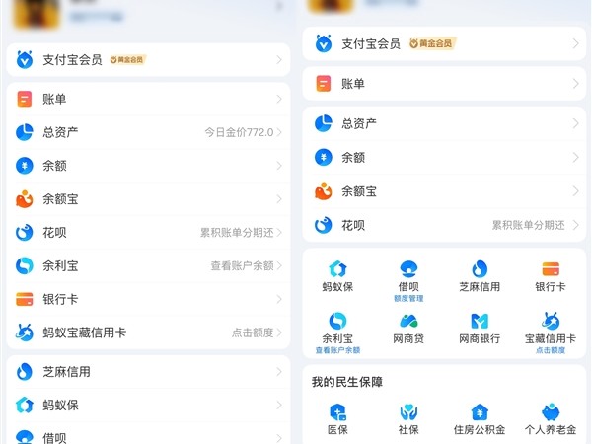Open profile avatar in right panel
This screenshot has width=592, height=444.
coord(332,5)
